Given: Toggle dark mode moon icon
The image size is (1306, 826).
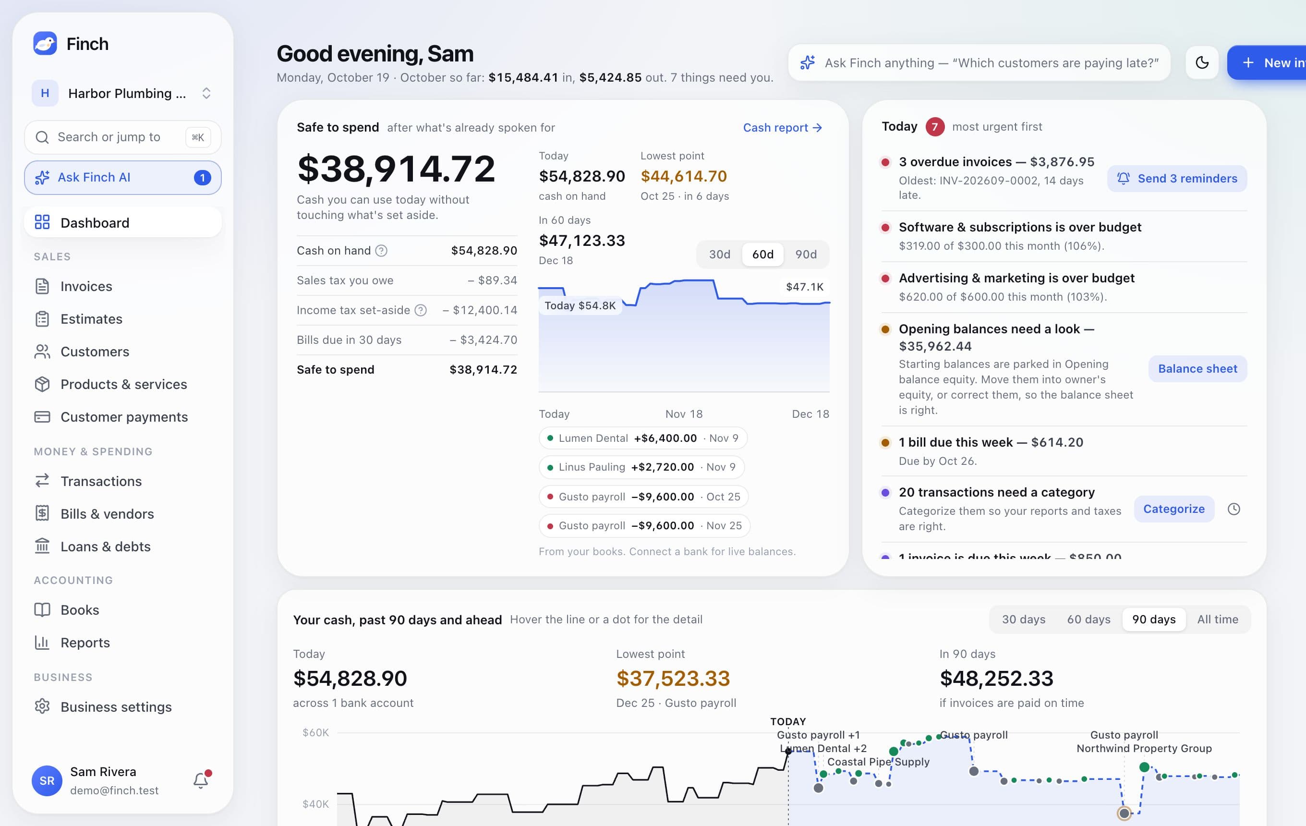Looking at the screenshot, I should 1202,63.
